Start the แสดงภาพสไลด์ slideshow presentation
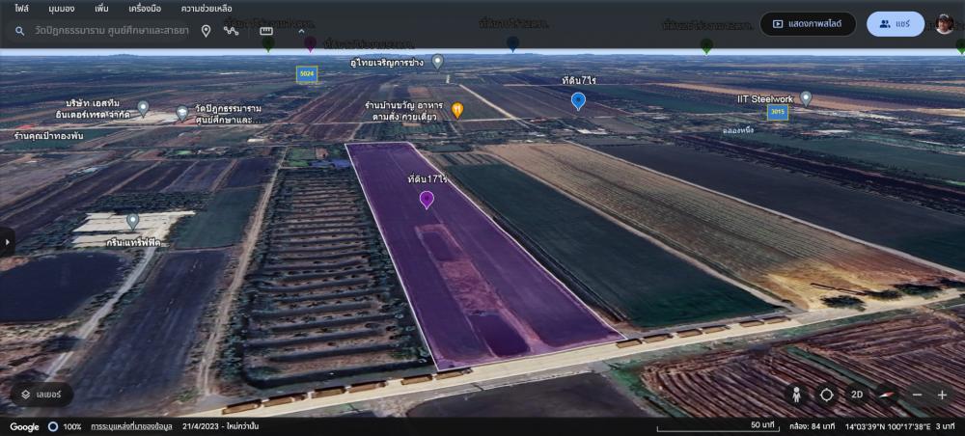 (808, 24)
